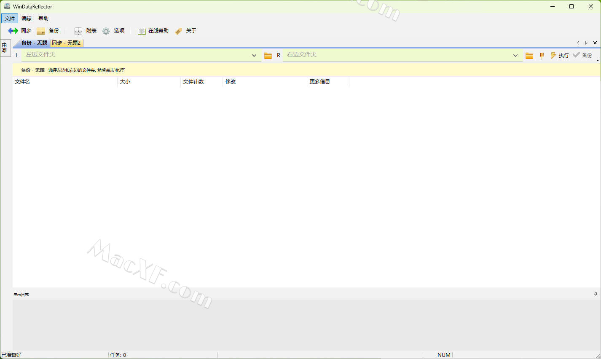Open the small toolbar overflow arrow at far right

point(598,61)
